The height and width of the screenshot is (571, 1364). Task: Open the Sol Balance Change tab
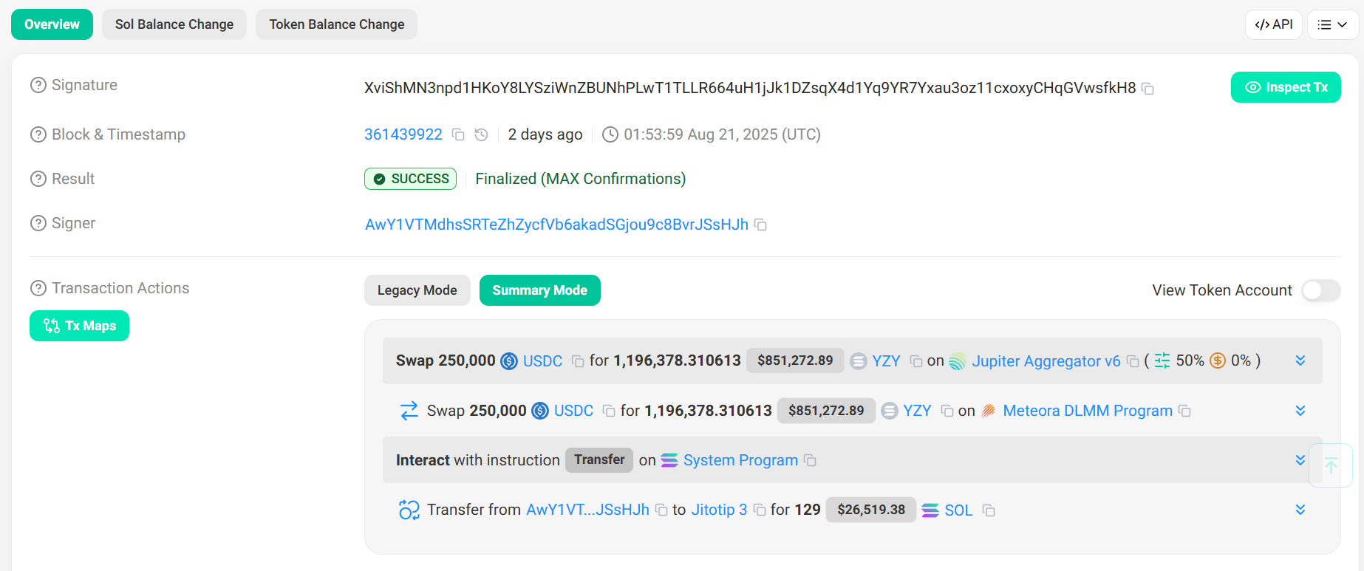[x=174, y=24]
